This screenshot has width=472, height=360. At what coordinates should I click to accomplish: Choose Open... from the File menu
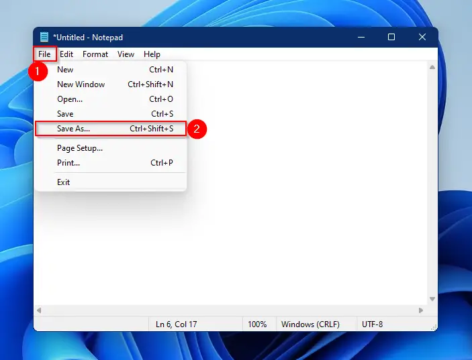[x=111, y=99]
